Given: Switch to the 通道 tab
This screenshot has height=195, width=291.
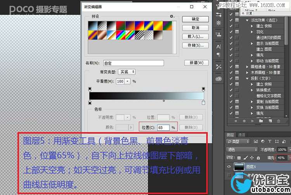Looking at the screenshot, I should click(241, 135).
